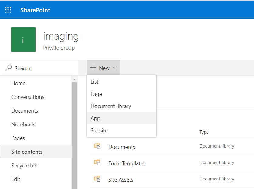The height and width of the screenshot is (189, 254).
Task: Choose App from the New menu
Action: coord(121,118)
